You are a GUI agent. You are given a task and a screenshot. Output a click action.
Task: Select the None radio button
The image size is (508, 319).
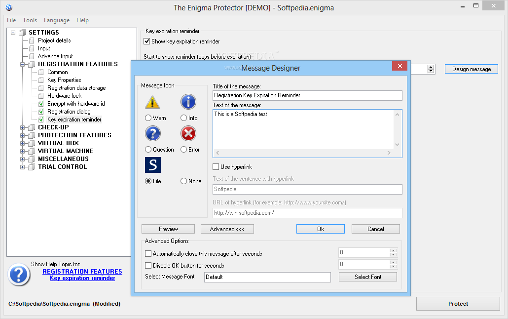click(183, 181)
